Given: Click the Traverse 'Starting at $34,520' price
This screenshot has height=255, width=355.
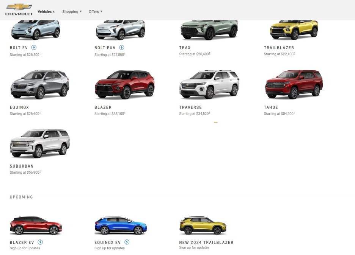Looking at the screenshot, I should 195,114.
